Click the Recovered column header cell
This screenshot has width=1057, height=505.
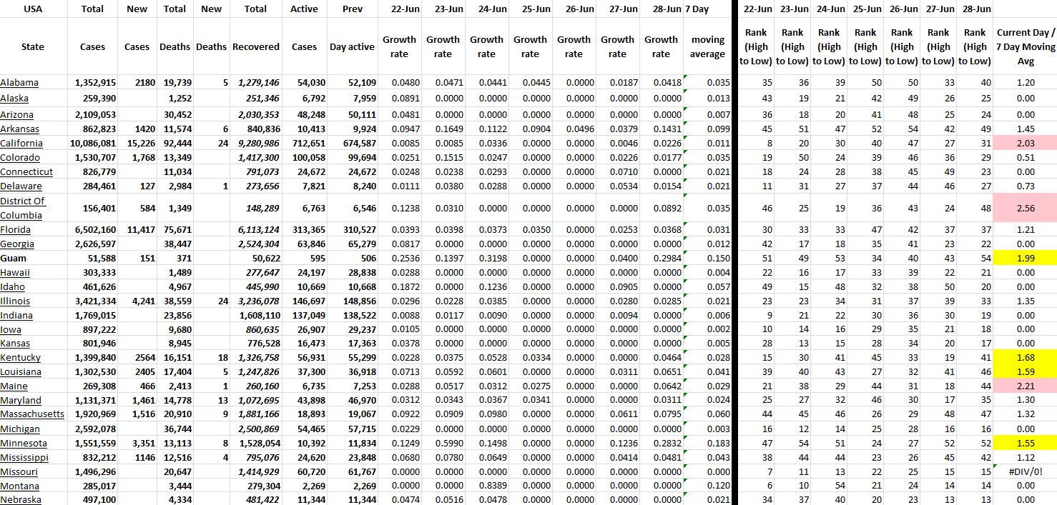pyautogui.click(x=255, y=47)
